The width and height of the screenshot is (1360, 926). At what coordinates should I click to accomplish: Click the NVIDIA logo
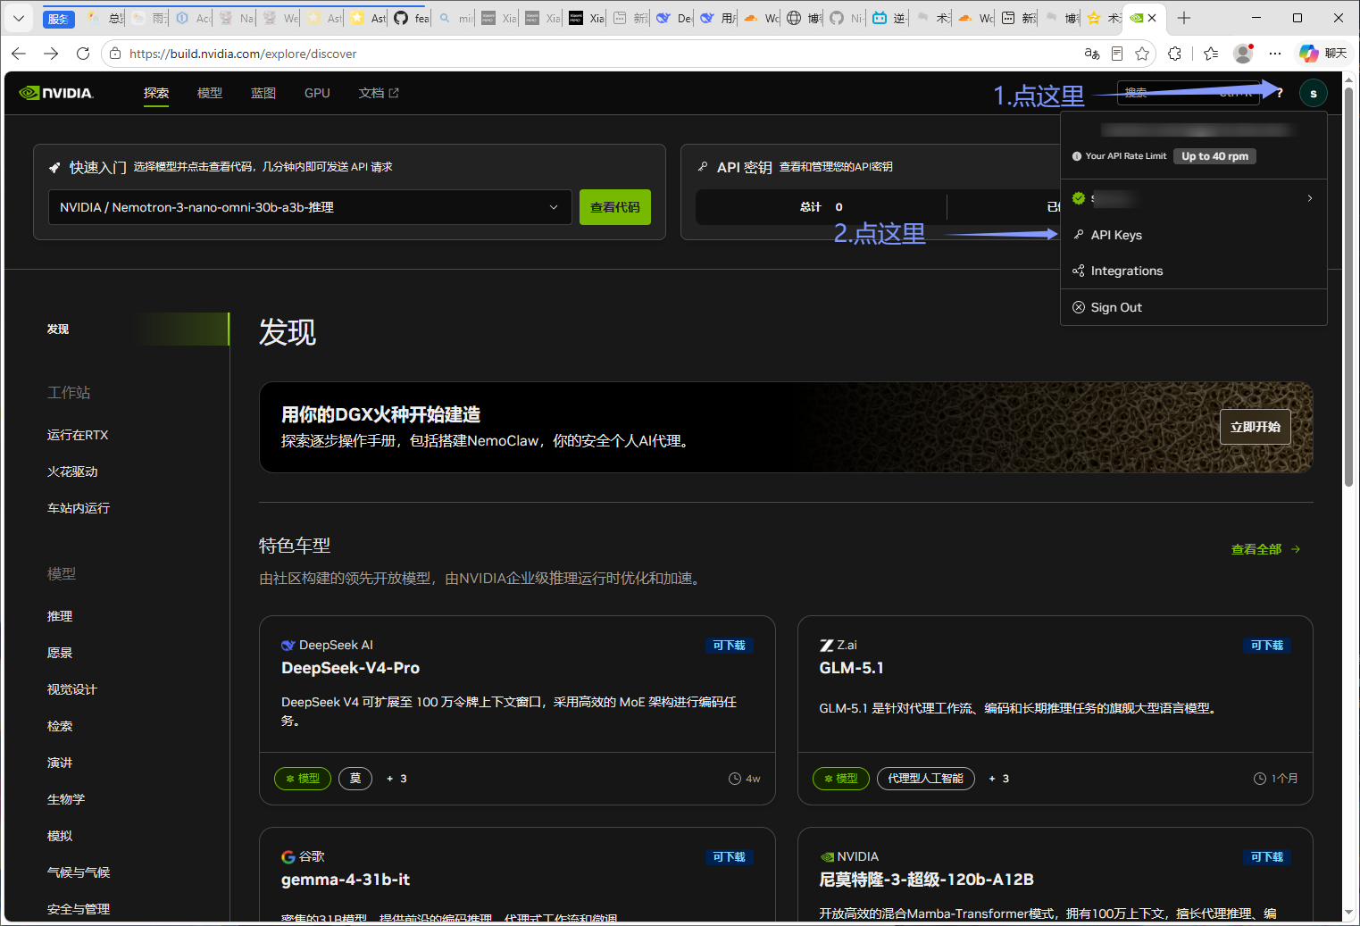[x=55, y=93]
